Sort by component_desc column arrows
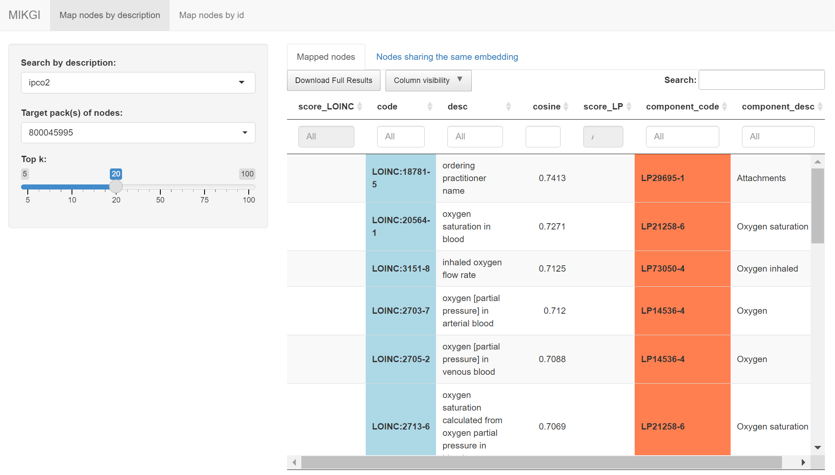This screenshot has width=835, height=475. click(x=820, y=107)
